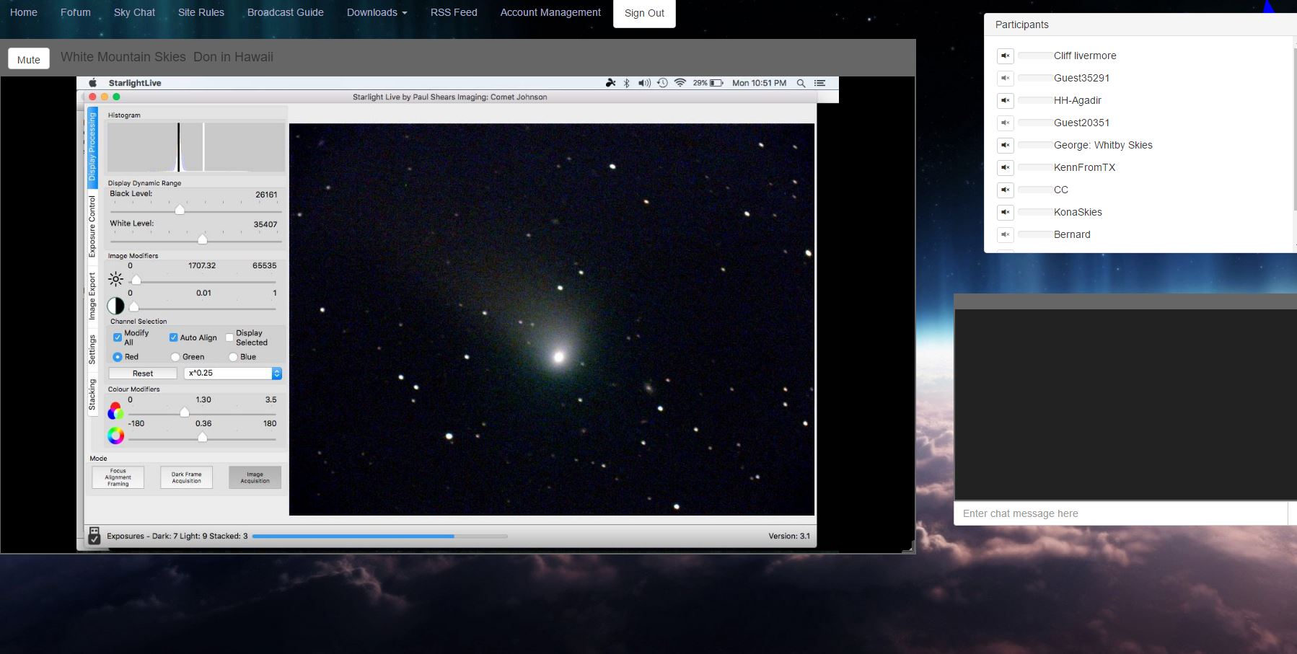1297x654 pixels.
Task: Click the menu bar clock Mon 10:51 PM
Action: [x=759, y=83]
